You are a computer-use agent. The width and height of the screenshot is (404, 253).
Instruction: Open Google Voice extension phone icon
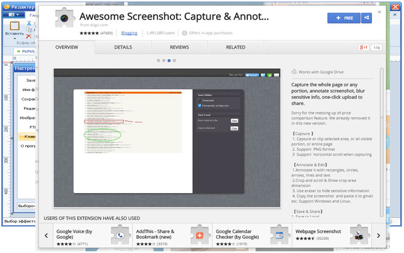[x=120, y=235]
